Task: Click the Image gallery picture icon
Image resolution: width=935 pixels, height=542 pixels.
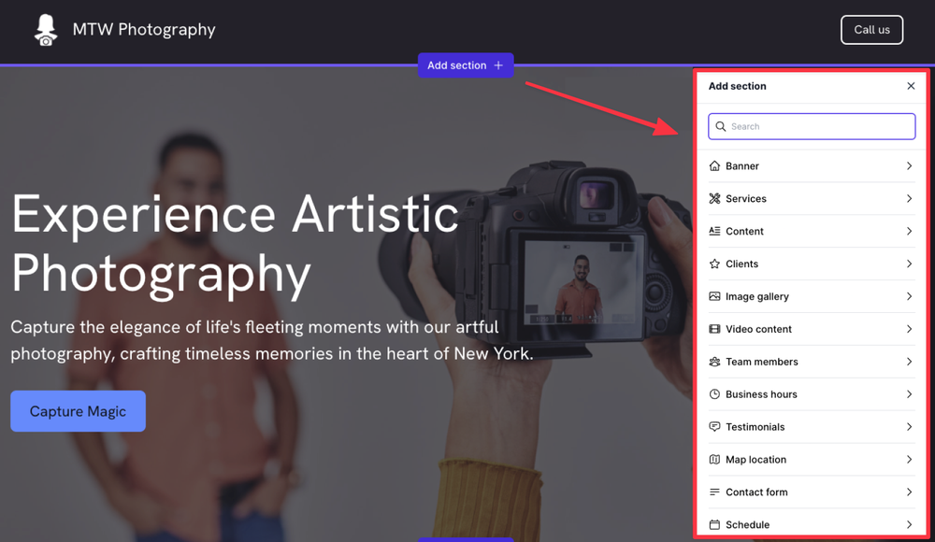Action: pos(716,296)
